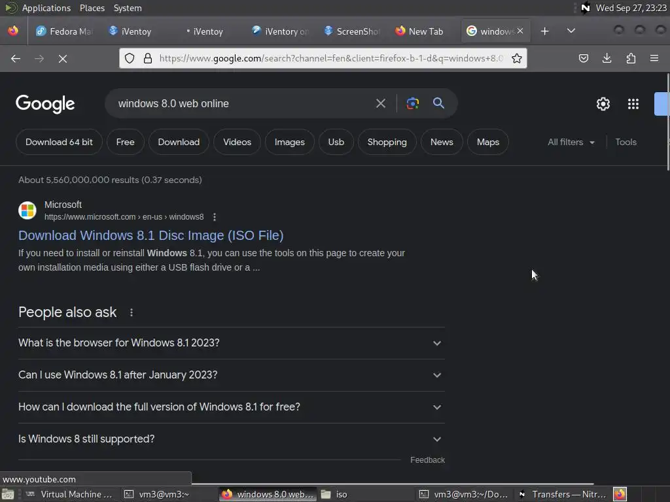Viewport: 670px width, 502px height.
Task: Show Shopping results
Action: (387, 142)
